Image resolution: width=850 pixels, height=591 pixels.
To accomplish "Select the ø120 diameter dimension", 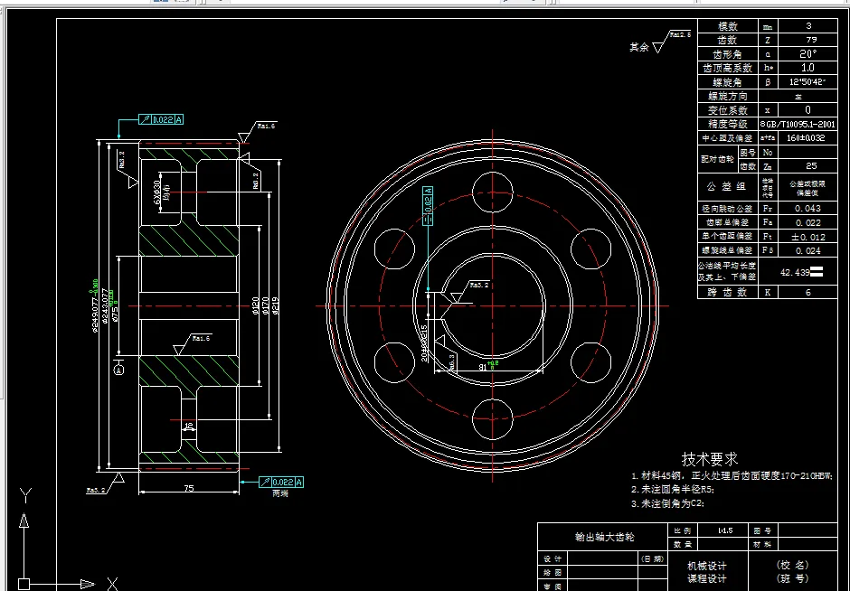I will (x=255, y=306).
